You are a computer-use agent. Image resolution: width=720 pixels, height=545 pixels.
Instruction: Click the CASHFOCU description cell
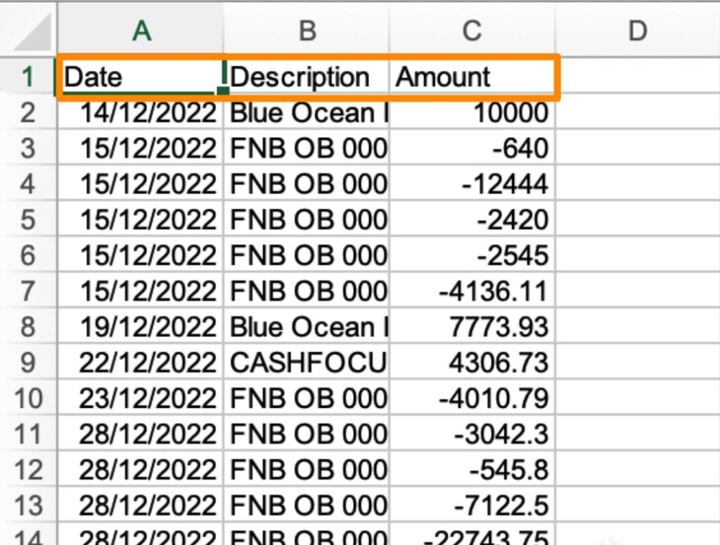click(x=307, y=362)
